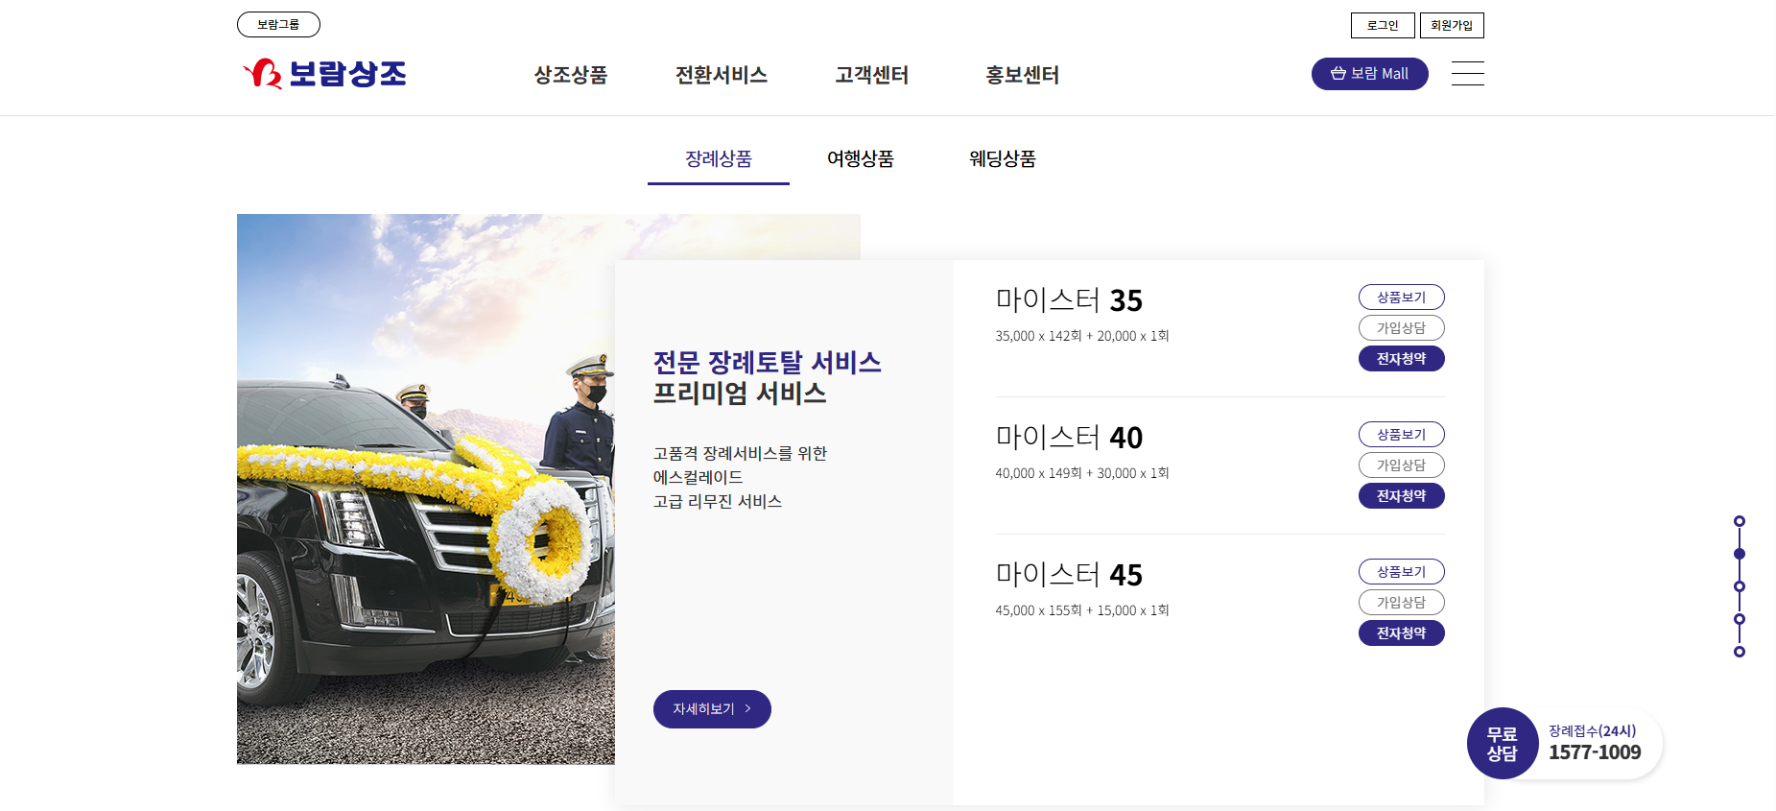The height and width of the screenshot is (811, 1776).
Task: Click the 장례접수(24시) label
Action: (x=1592, y=731)
